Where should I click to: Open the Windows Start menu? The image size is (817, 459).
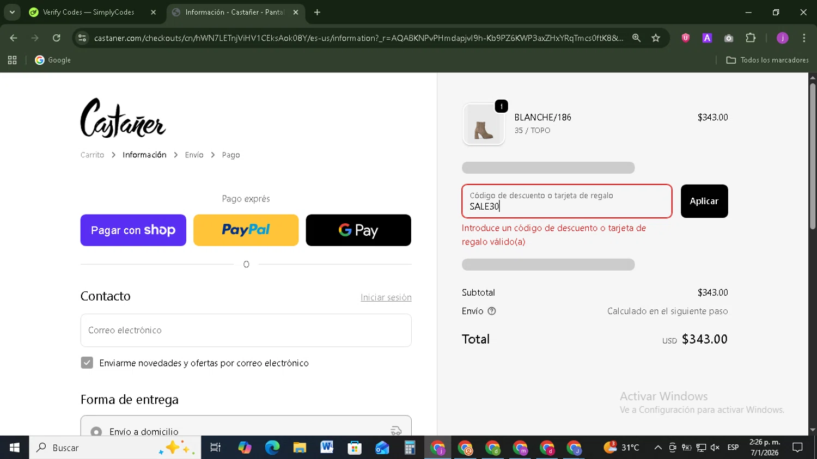click(x=15, y=448)
